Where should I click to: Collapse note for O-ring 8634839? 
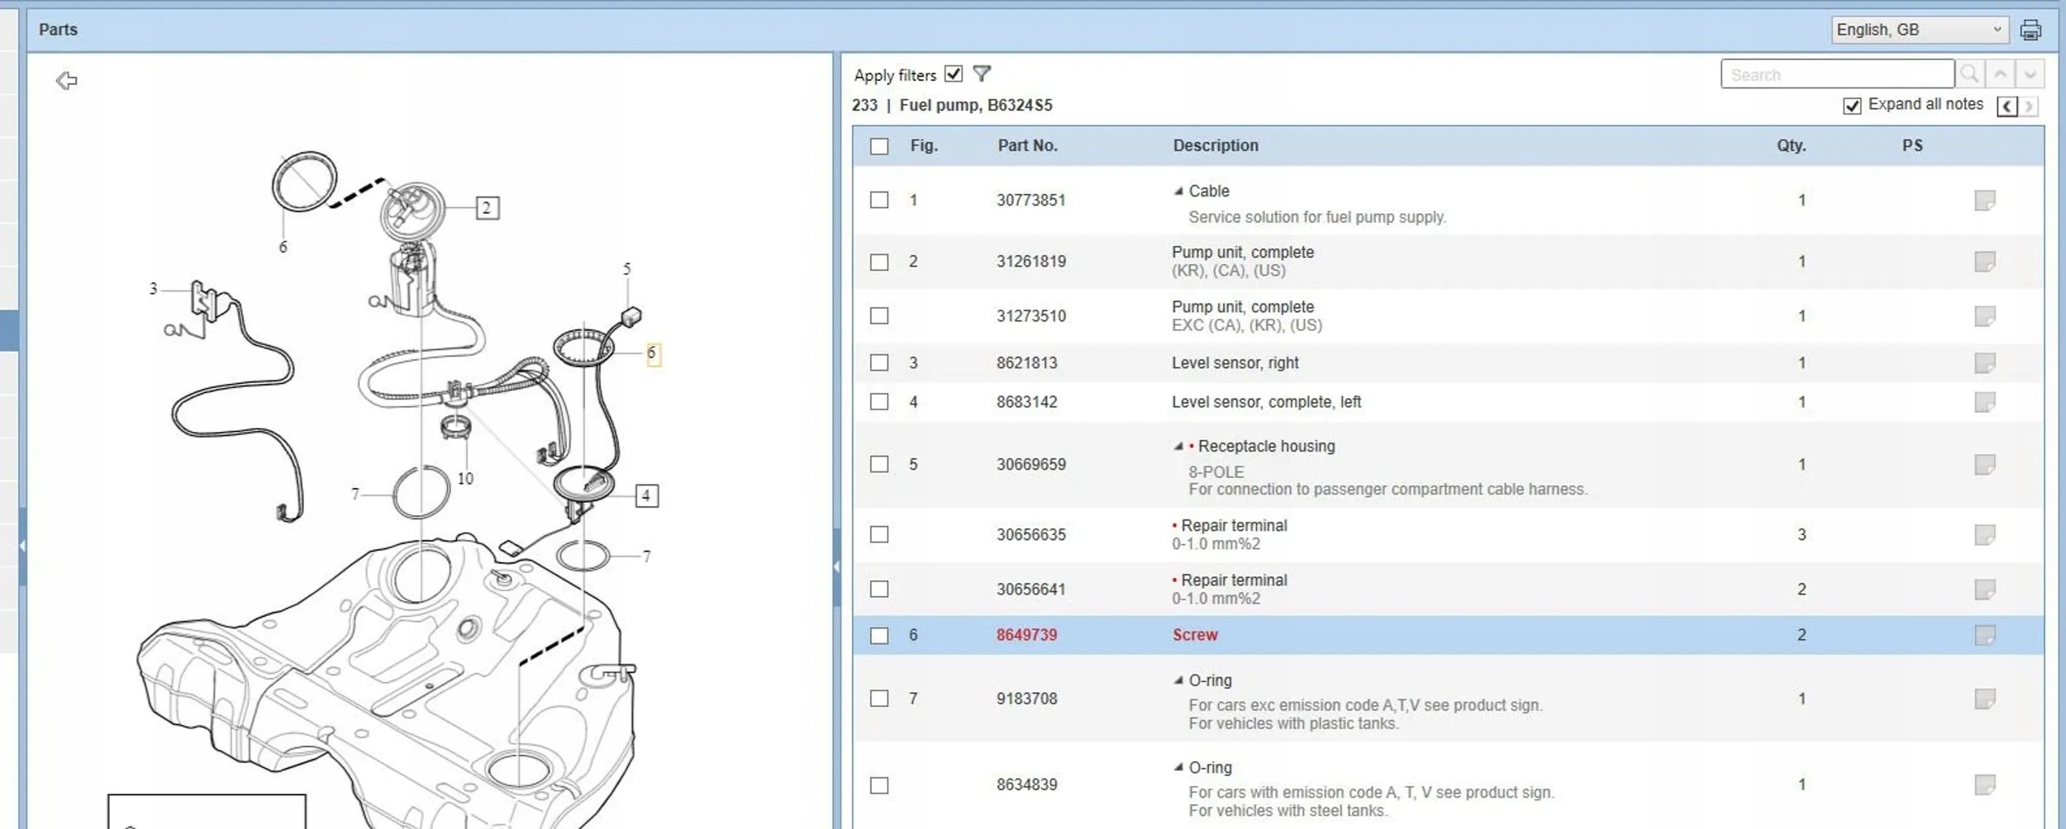[x=1178, y=768]
